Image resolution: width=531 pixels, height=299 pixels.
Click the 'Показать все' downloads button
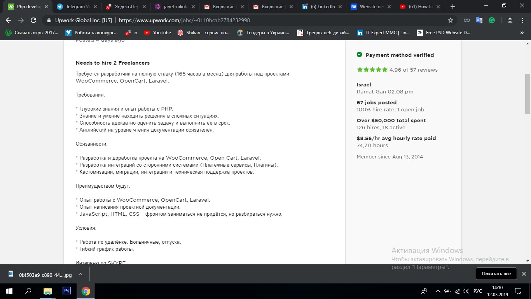pos(496,274)
